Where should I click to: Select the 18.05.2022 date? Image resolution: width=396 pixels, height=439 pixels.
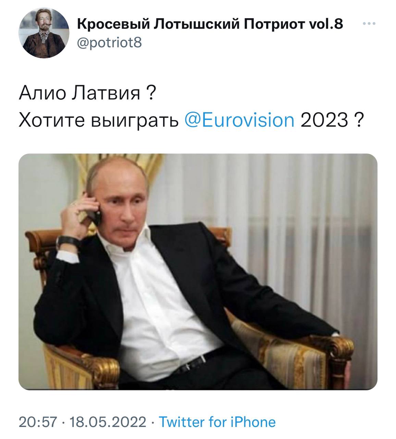pyautogui.click(x=108, y=422)
